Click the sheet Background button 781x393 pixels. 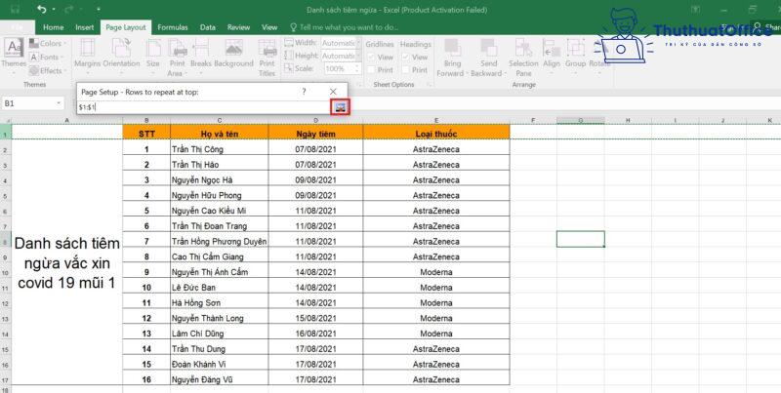coord(233,54)
